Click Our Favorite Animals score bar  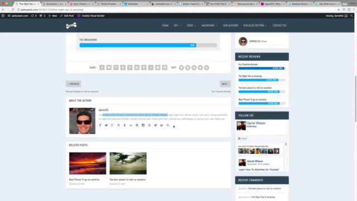(x=262, y=68)
